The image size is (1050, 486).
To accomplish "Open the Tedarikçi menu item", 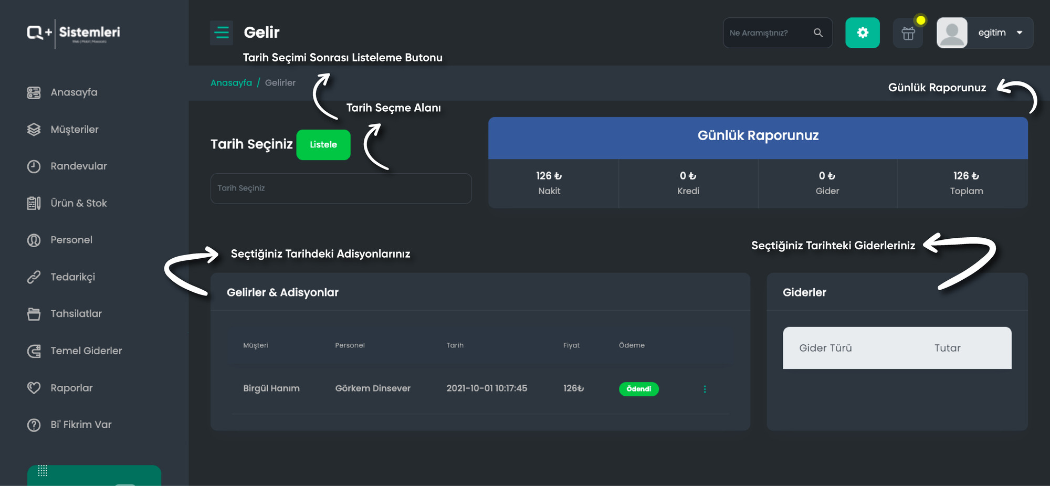I will coord(73,277).
